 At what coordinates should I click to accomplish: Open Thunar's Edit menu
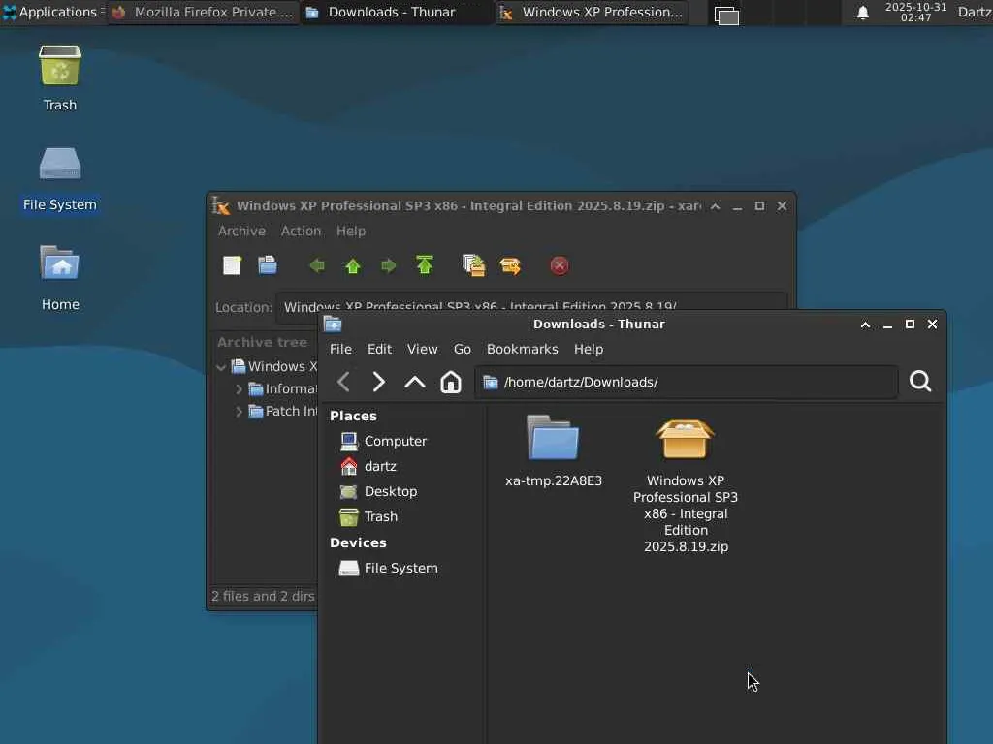click(379, 349)
